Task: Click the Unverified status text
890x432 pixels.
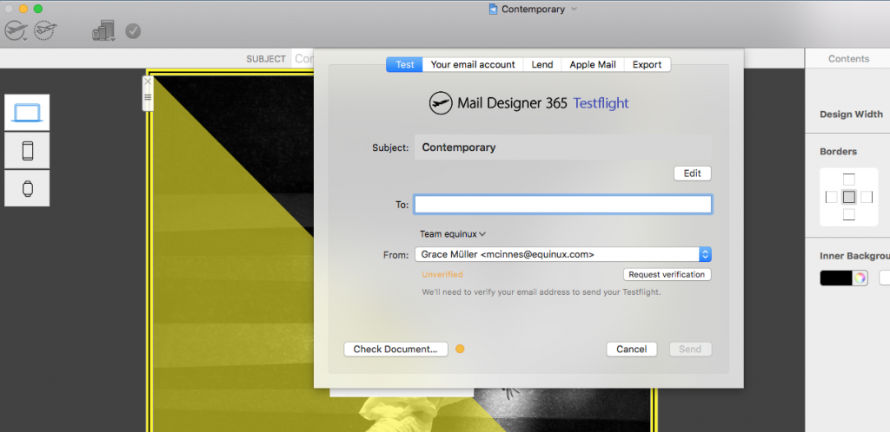Action: click(442, 275)
